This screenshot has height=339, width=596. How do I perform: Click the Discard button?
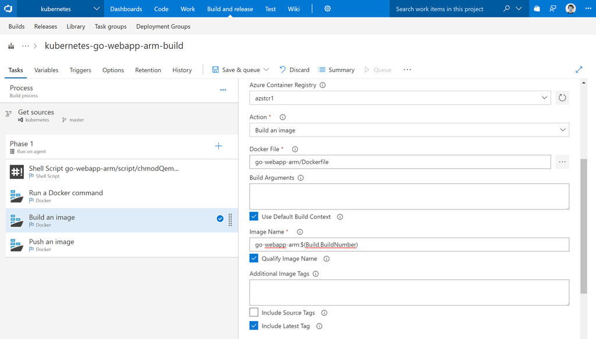point(295,70)
